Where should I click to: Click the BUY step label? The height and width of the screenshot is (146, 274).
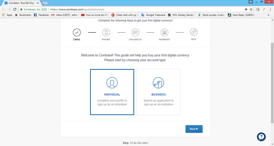click(194, 39)
